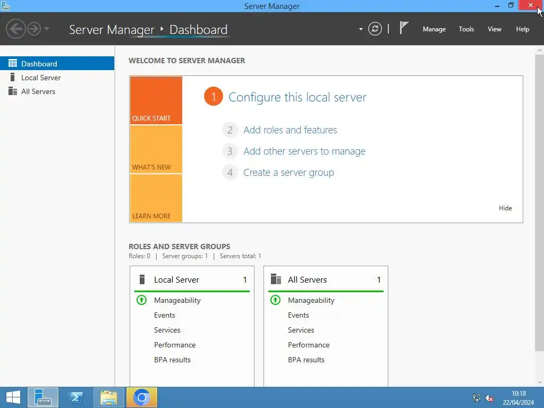Viewport: 544px width, 408px height.
Task: Open the Quick Start tile
Action: [156, 100]
